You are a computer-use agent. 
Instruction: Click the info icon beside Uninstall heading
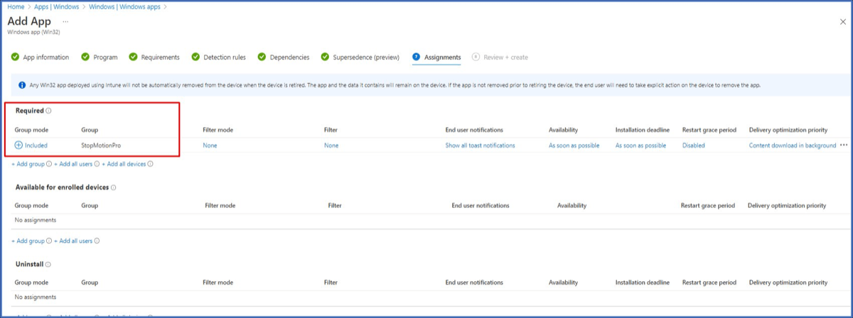49,265
